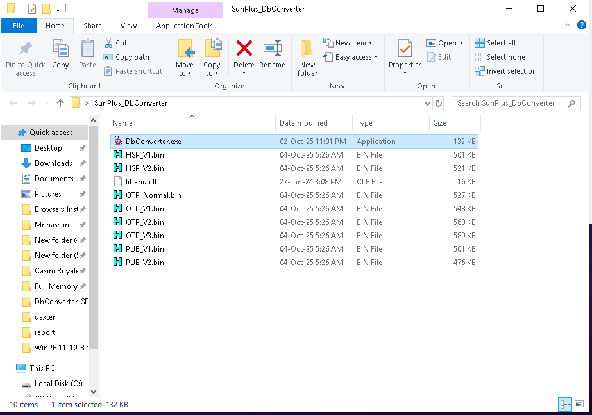Open the File menu tab
This screenshot has height=415, width=592.
click(19, 26)
